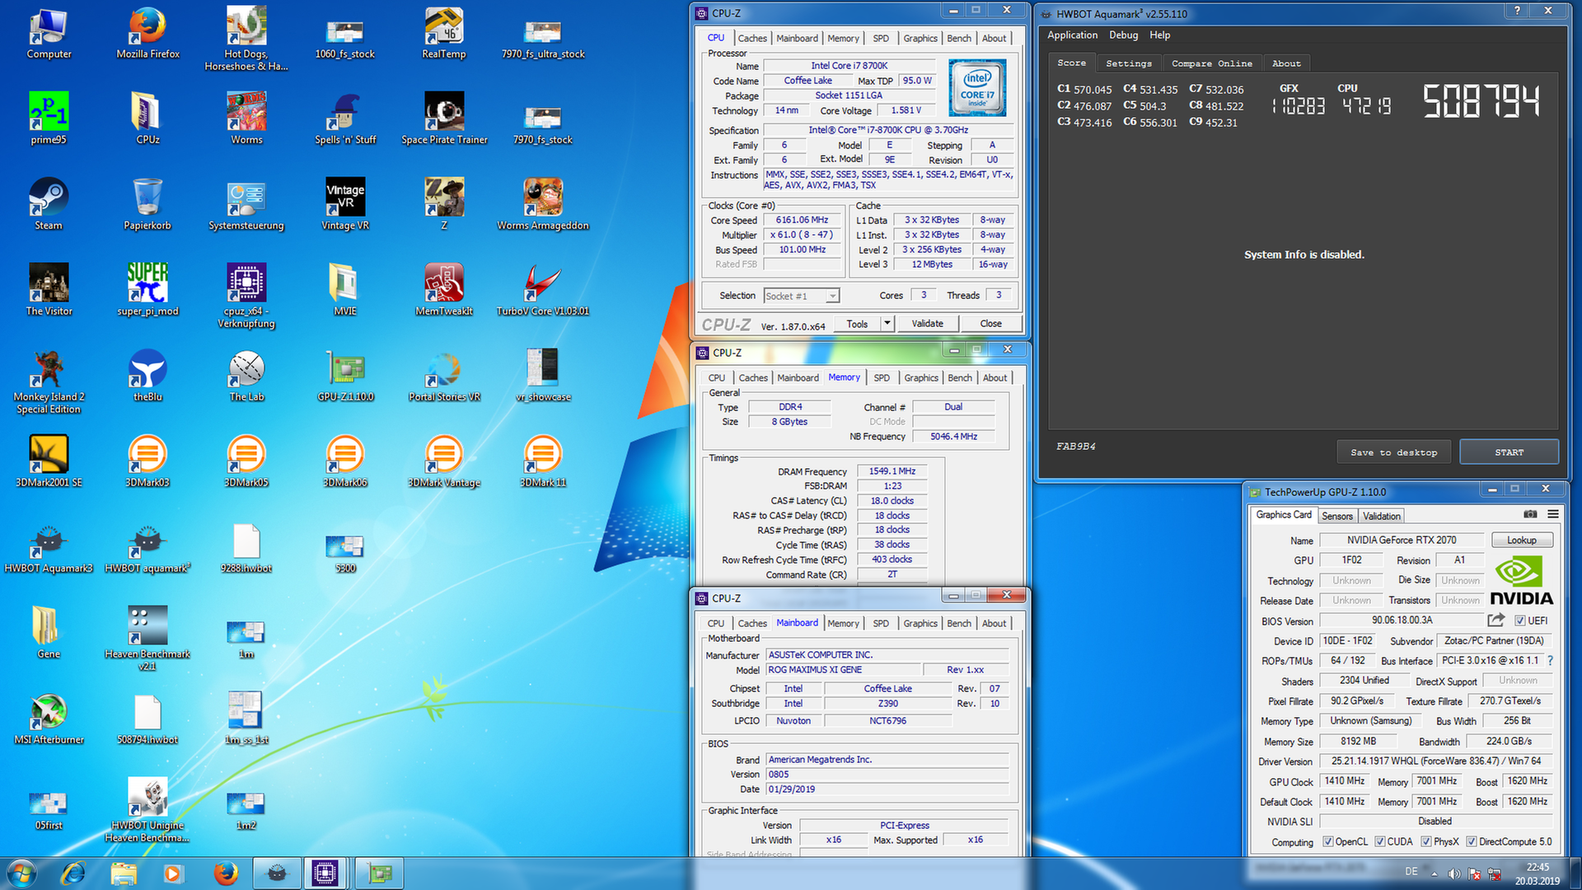This screenshot has width=1582, height=890.
Task: Click the GPU-Z name field NVIDIA GeForce RTX 2070
Action: coord(1402,540)
